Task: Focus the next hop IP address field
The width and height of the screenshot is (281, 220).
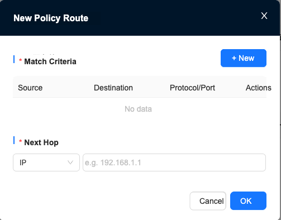Action: tap(174, 162)
